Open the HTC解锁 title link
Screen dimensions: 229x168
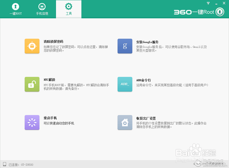[x=49, y=80]
